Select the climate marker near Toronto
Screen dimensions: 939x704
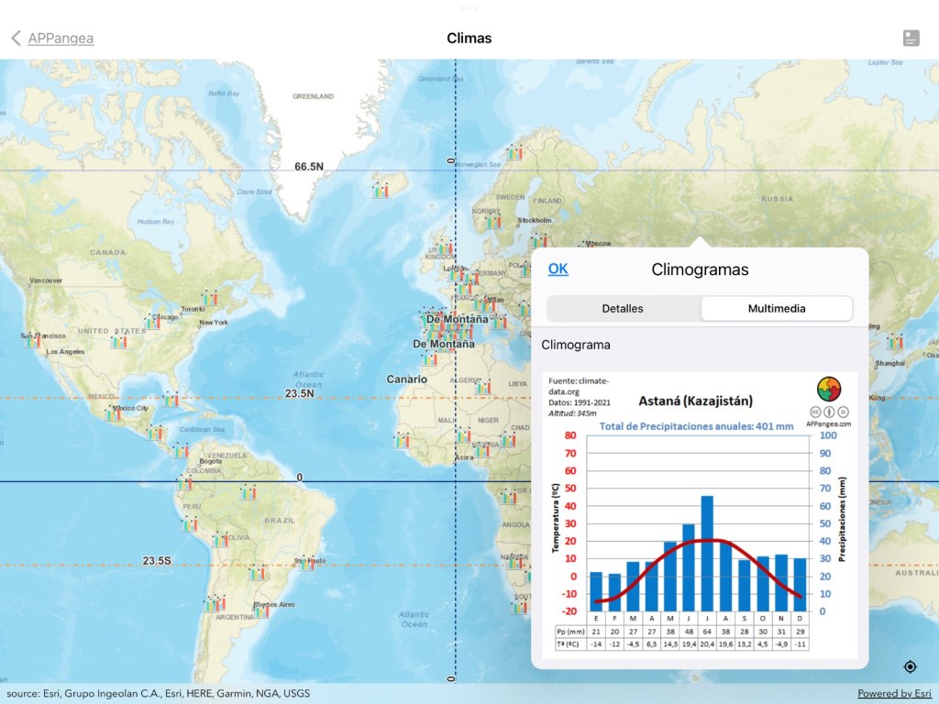211,298
